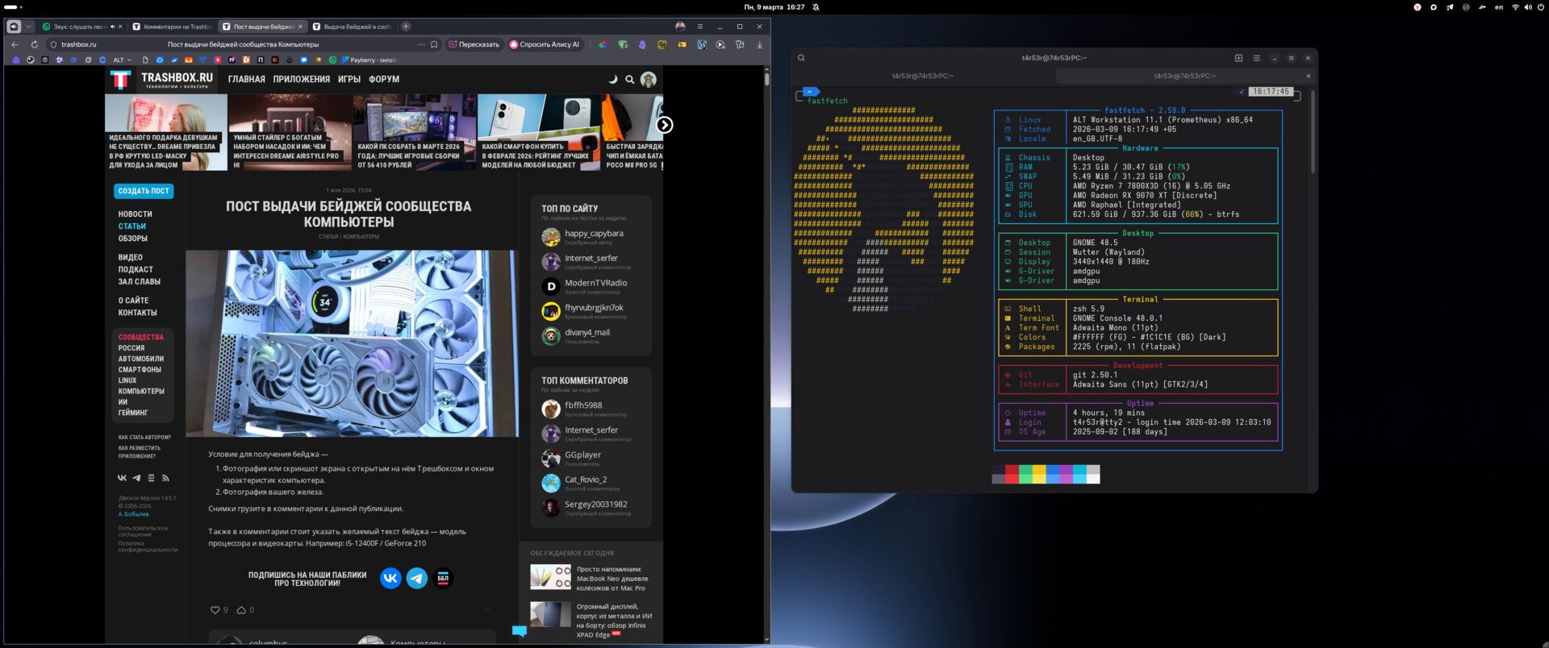Open terminal search magnifier icon
The image size is (1549, 648).
pyautogui.click(x=801, y=58)
